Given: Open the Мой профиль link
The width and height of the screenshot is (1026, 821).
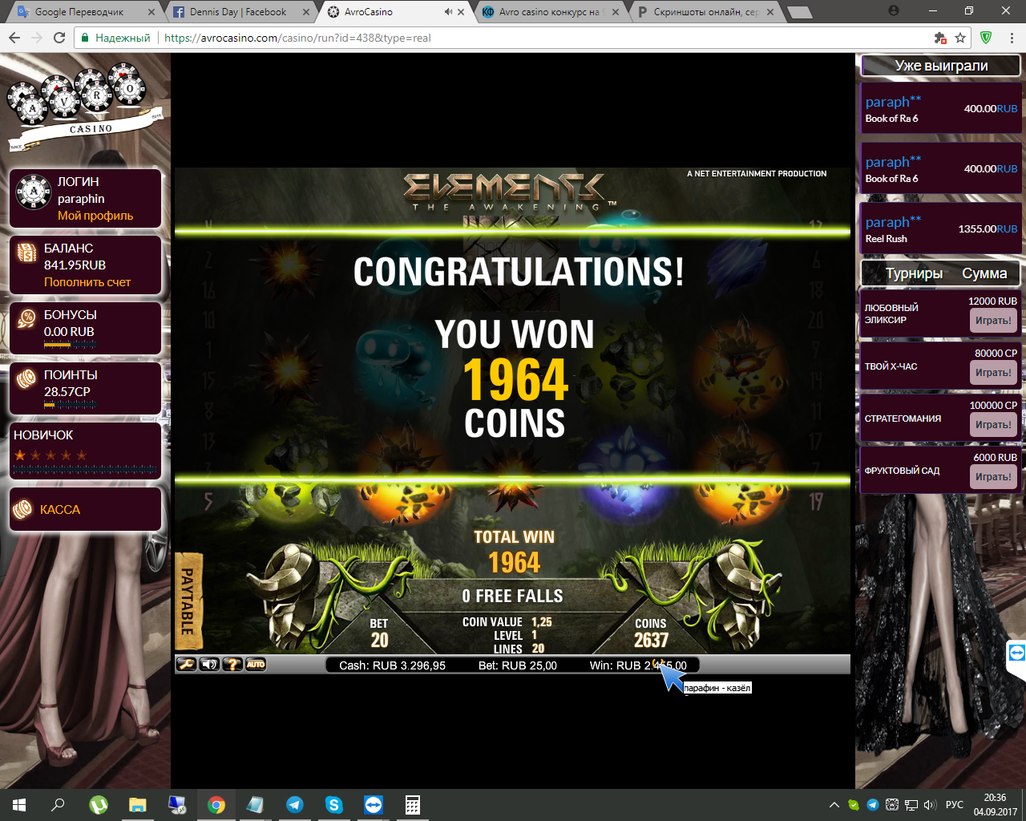Looking at the screenshot, I should pos(95,216).
